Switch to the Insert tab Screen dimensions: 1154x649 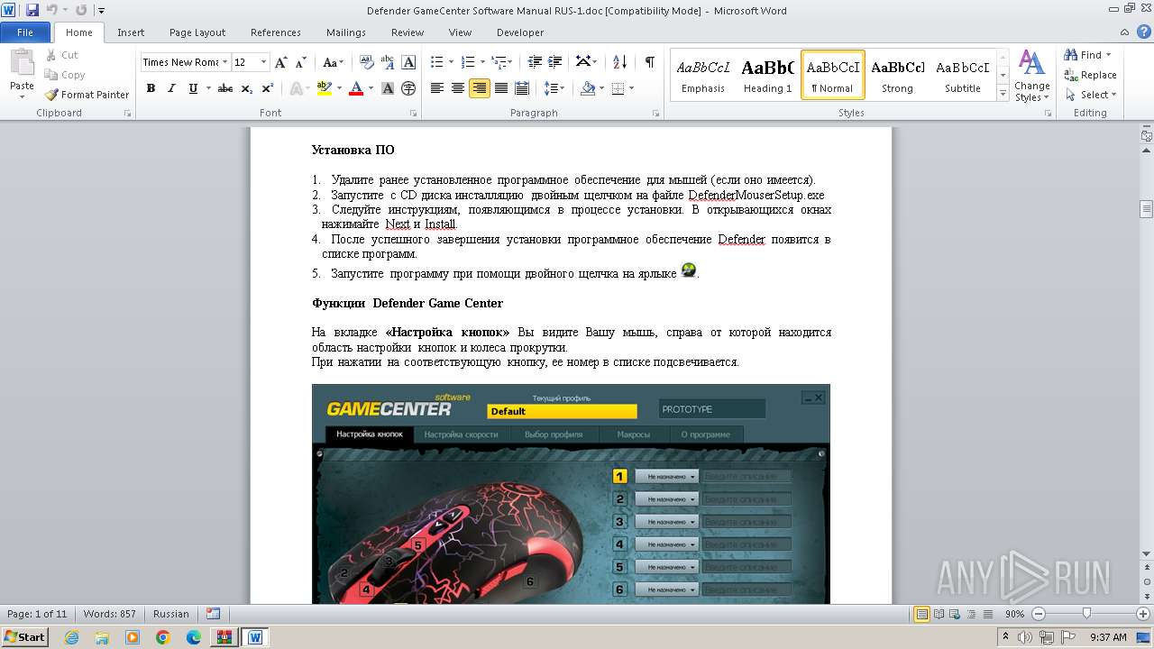pyautogui.click(x=131, y=32)
